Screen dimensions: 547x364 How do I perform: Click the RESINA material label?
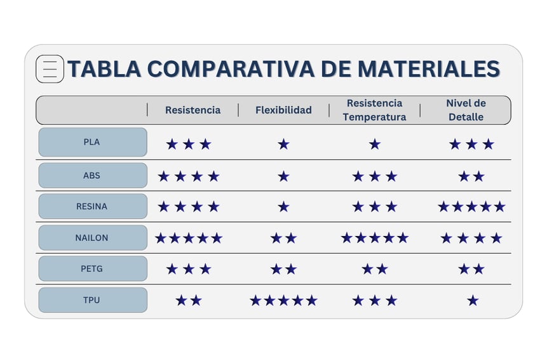pos(93,207)
